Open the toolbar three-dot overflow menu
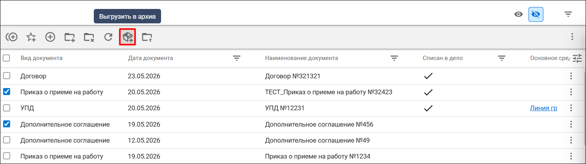The image size is (586, 164). (572, 37)
